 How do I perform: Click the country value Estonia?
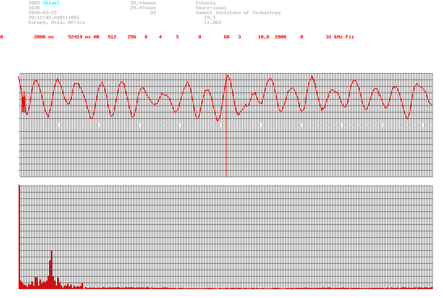pyautogui.click(x=205, y=3)
